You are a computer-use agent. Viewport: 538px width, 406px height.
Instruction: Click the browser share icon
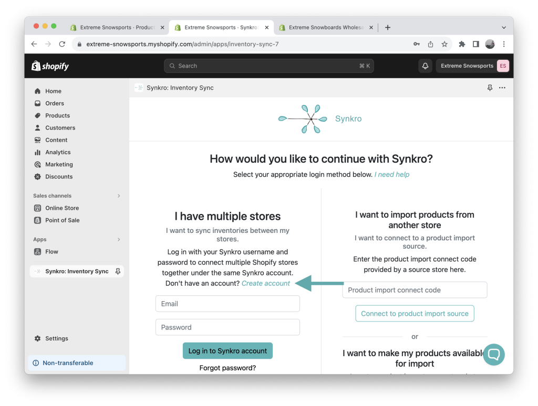click(430, 44)
